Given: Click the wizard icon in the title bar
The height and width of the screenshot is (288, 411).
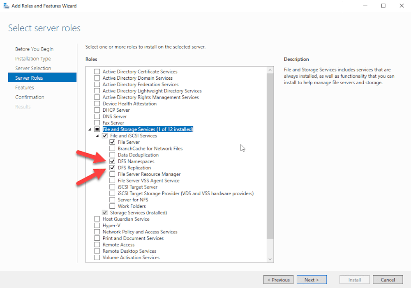Looking at the screenshot, I should [x=6, y=6].
